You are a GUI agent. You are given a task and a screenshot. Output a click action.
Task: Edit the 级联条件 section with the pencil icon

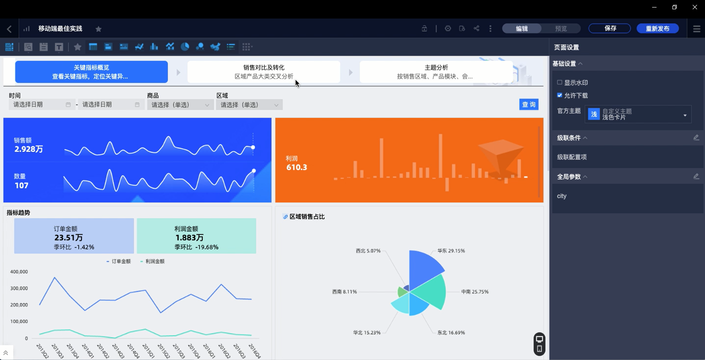[696, 138]
